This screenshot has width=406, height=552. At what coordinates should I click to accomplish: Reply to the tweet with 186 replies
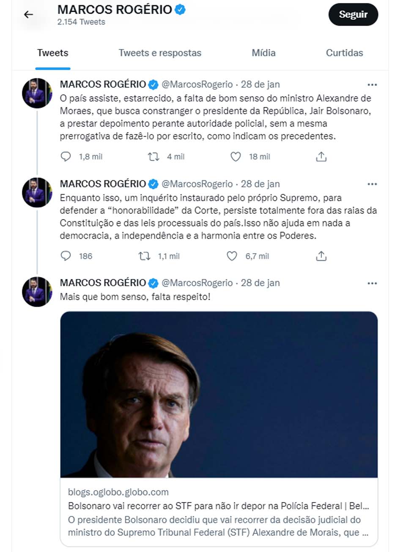66,256
